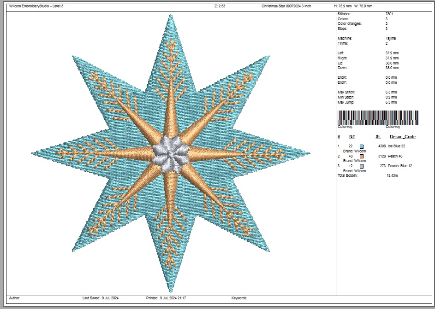The width and height of the screenshot is (435, 309).
Task: Select the stitches count value 7801
Action: tap(389, 14)
